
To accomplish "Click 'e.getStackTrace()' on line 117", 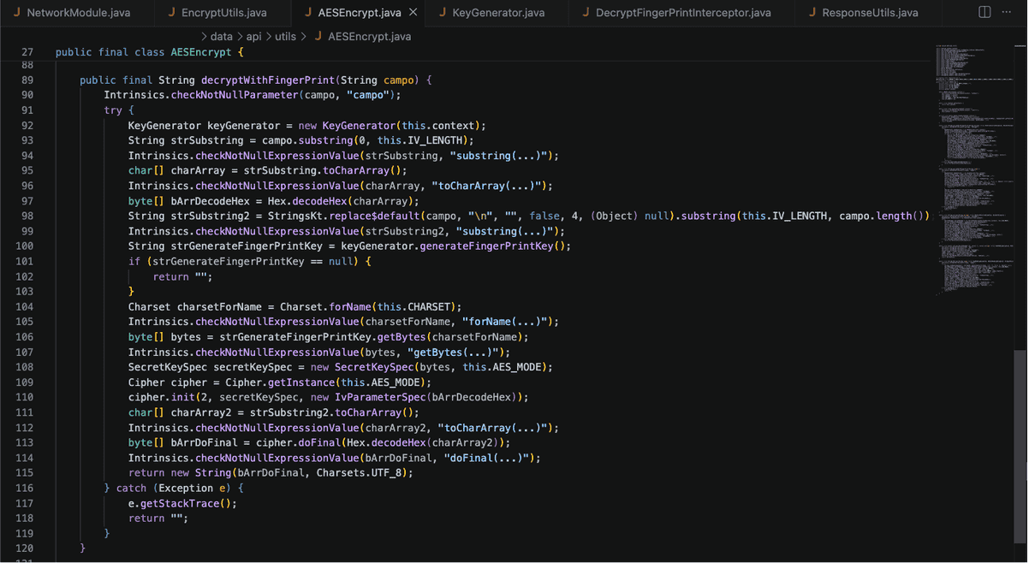I will click(180, 503).
